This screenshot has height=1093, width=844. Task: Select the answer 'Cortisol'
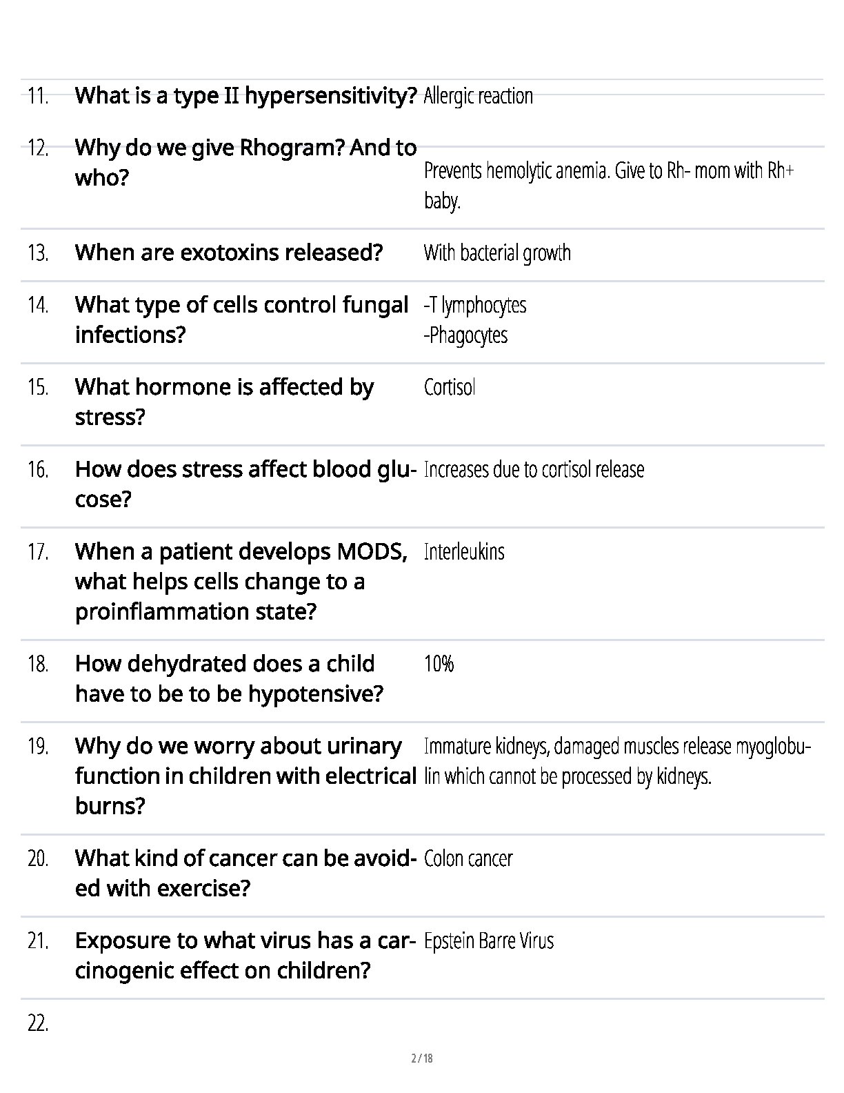450,387
